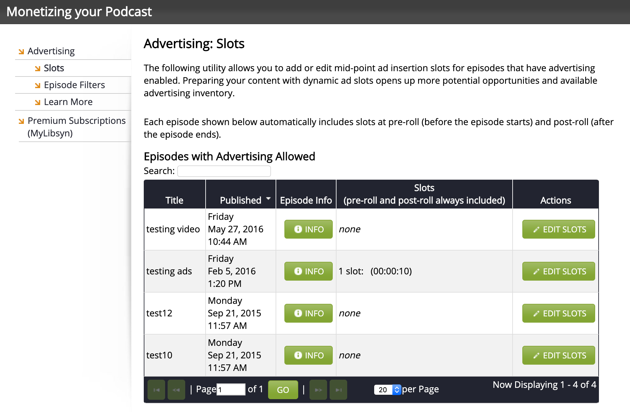
Task: Click EDIT SLOTS for test12
Action: 559,313
